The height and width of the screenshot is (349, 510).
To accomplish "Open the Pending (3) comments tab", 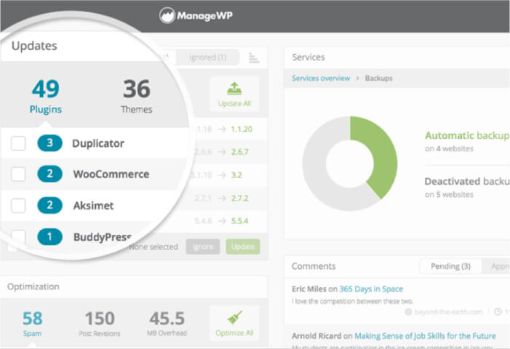I will coord(450,266).
